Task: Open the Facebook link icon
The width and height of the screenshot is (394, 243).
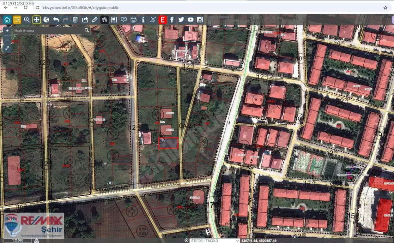Action: point(172,20)
